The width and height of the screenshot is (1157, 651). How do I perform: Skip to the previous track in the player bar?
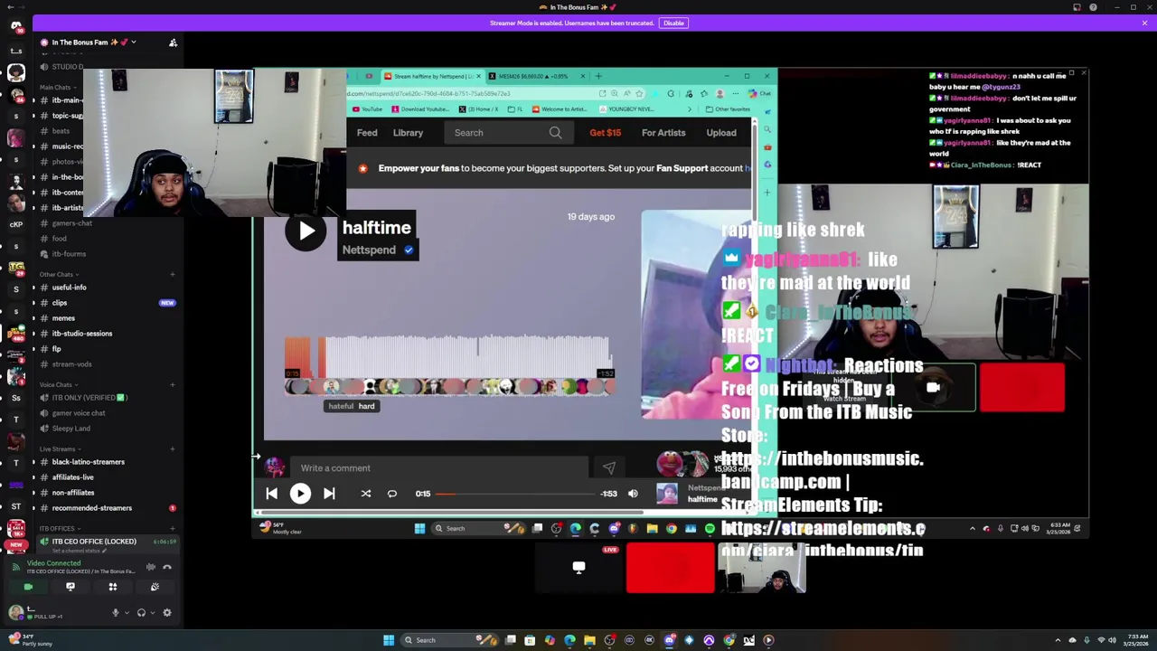point(272,494)
